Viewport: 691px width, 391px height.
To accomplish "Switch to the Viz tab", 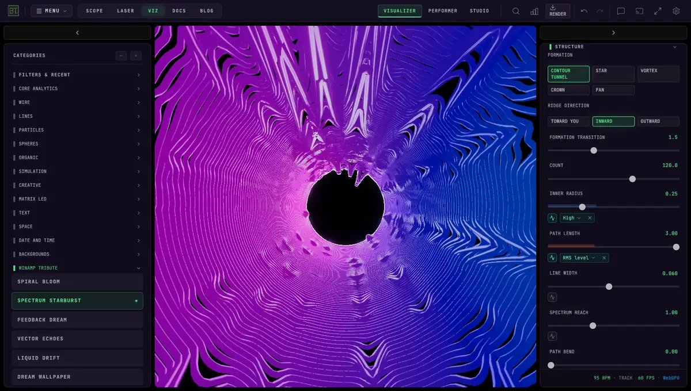I will click(x=153, y=11).
